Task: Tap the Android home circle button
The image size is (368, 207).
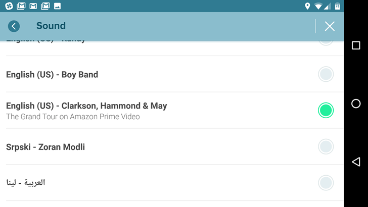Action: coord(356,103)
